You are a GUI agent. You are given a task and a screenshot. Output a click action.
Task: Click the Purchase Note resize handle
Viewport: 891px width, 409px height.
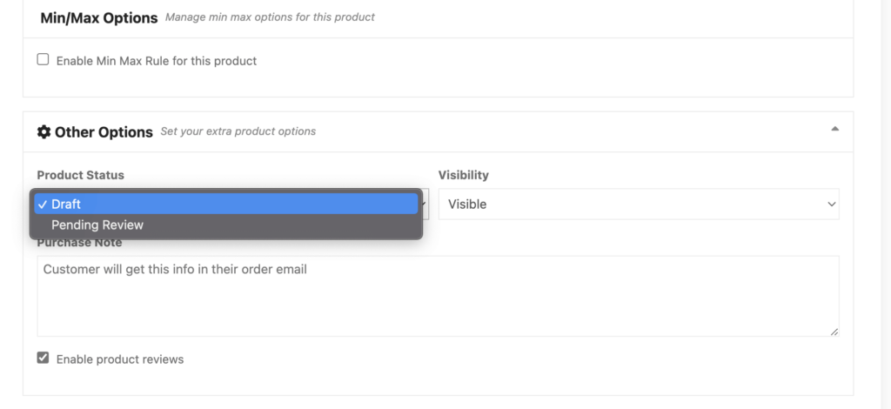[x=834, y=332]
